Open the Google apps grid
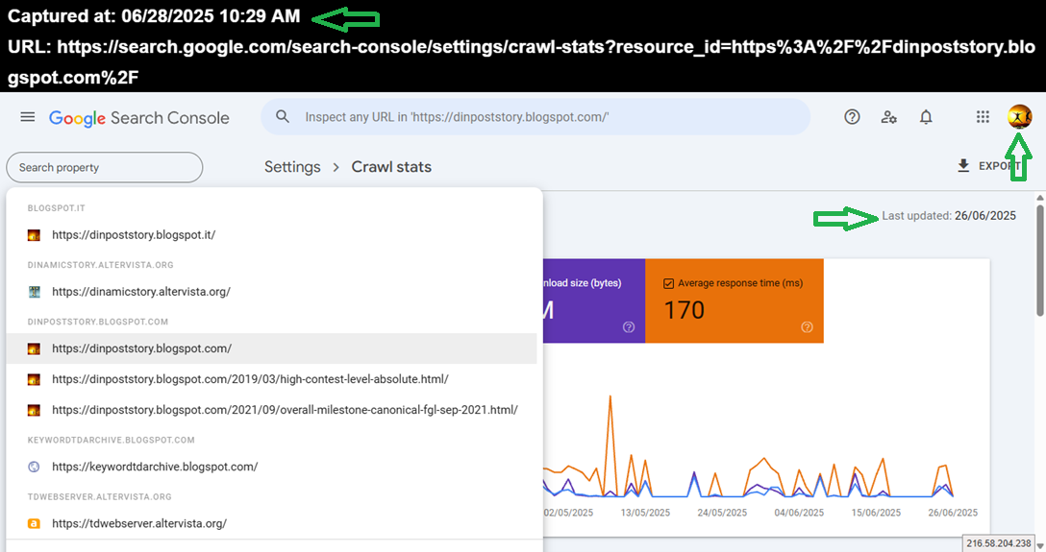Viewport: 1046px width, 552px height. [x=983, y=117]
